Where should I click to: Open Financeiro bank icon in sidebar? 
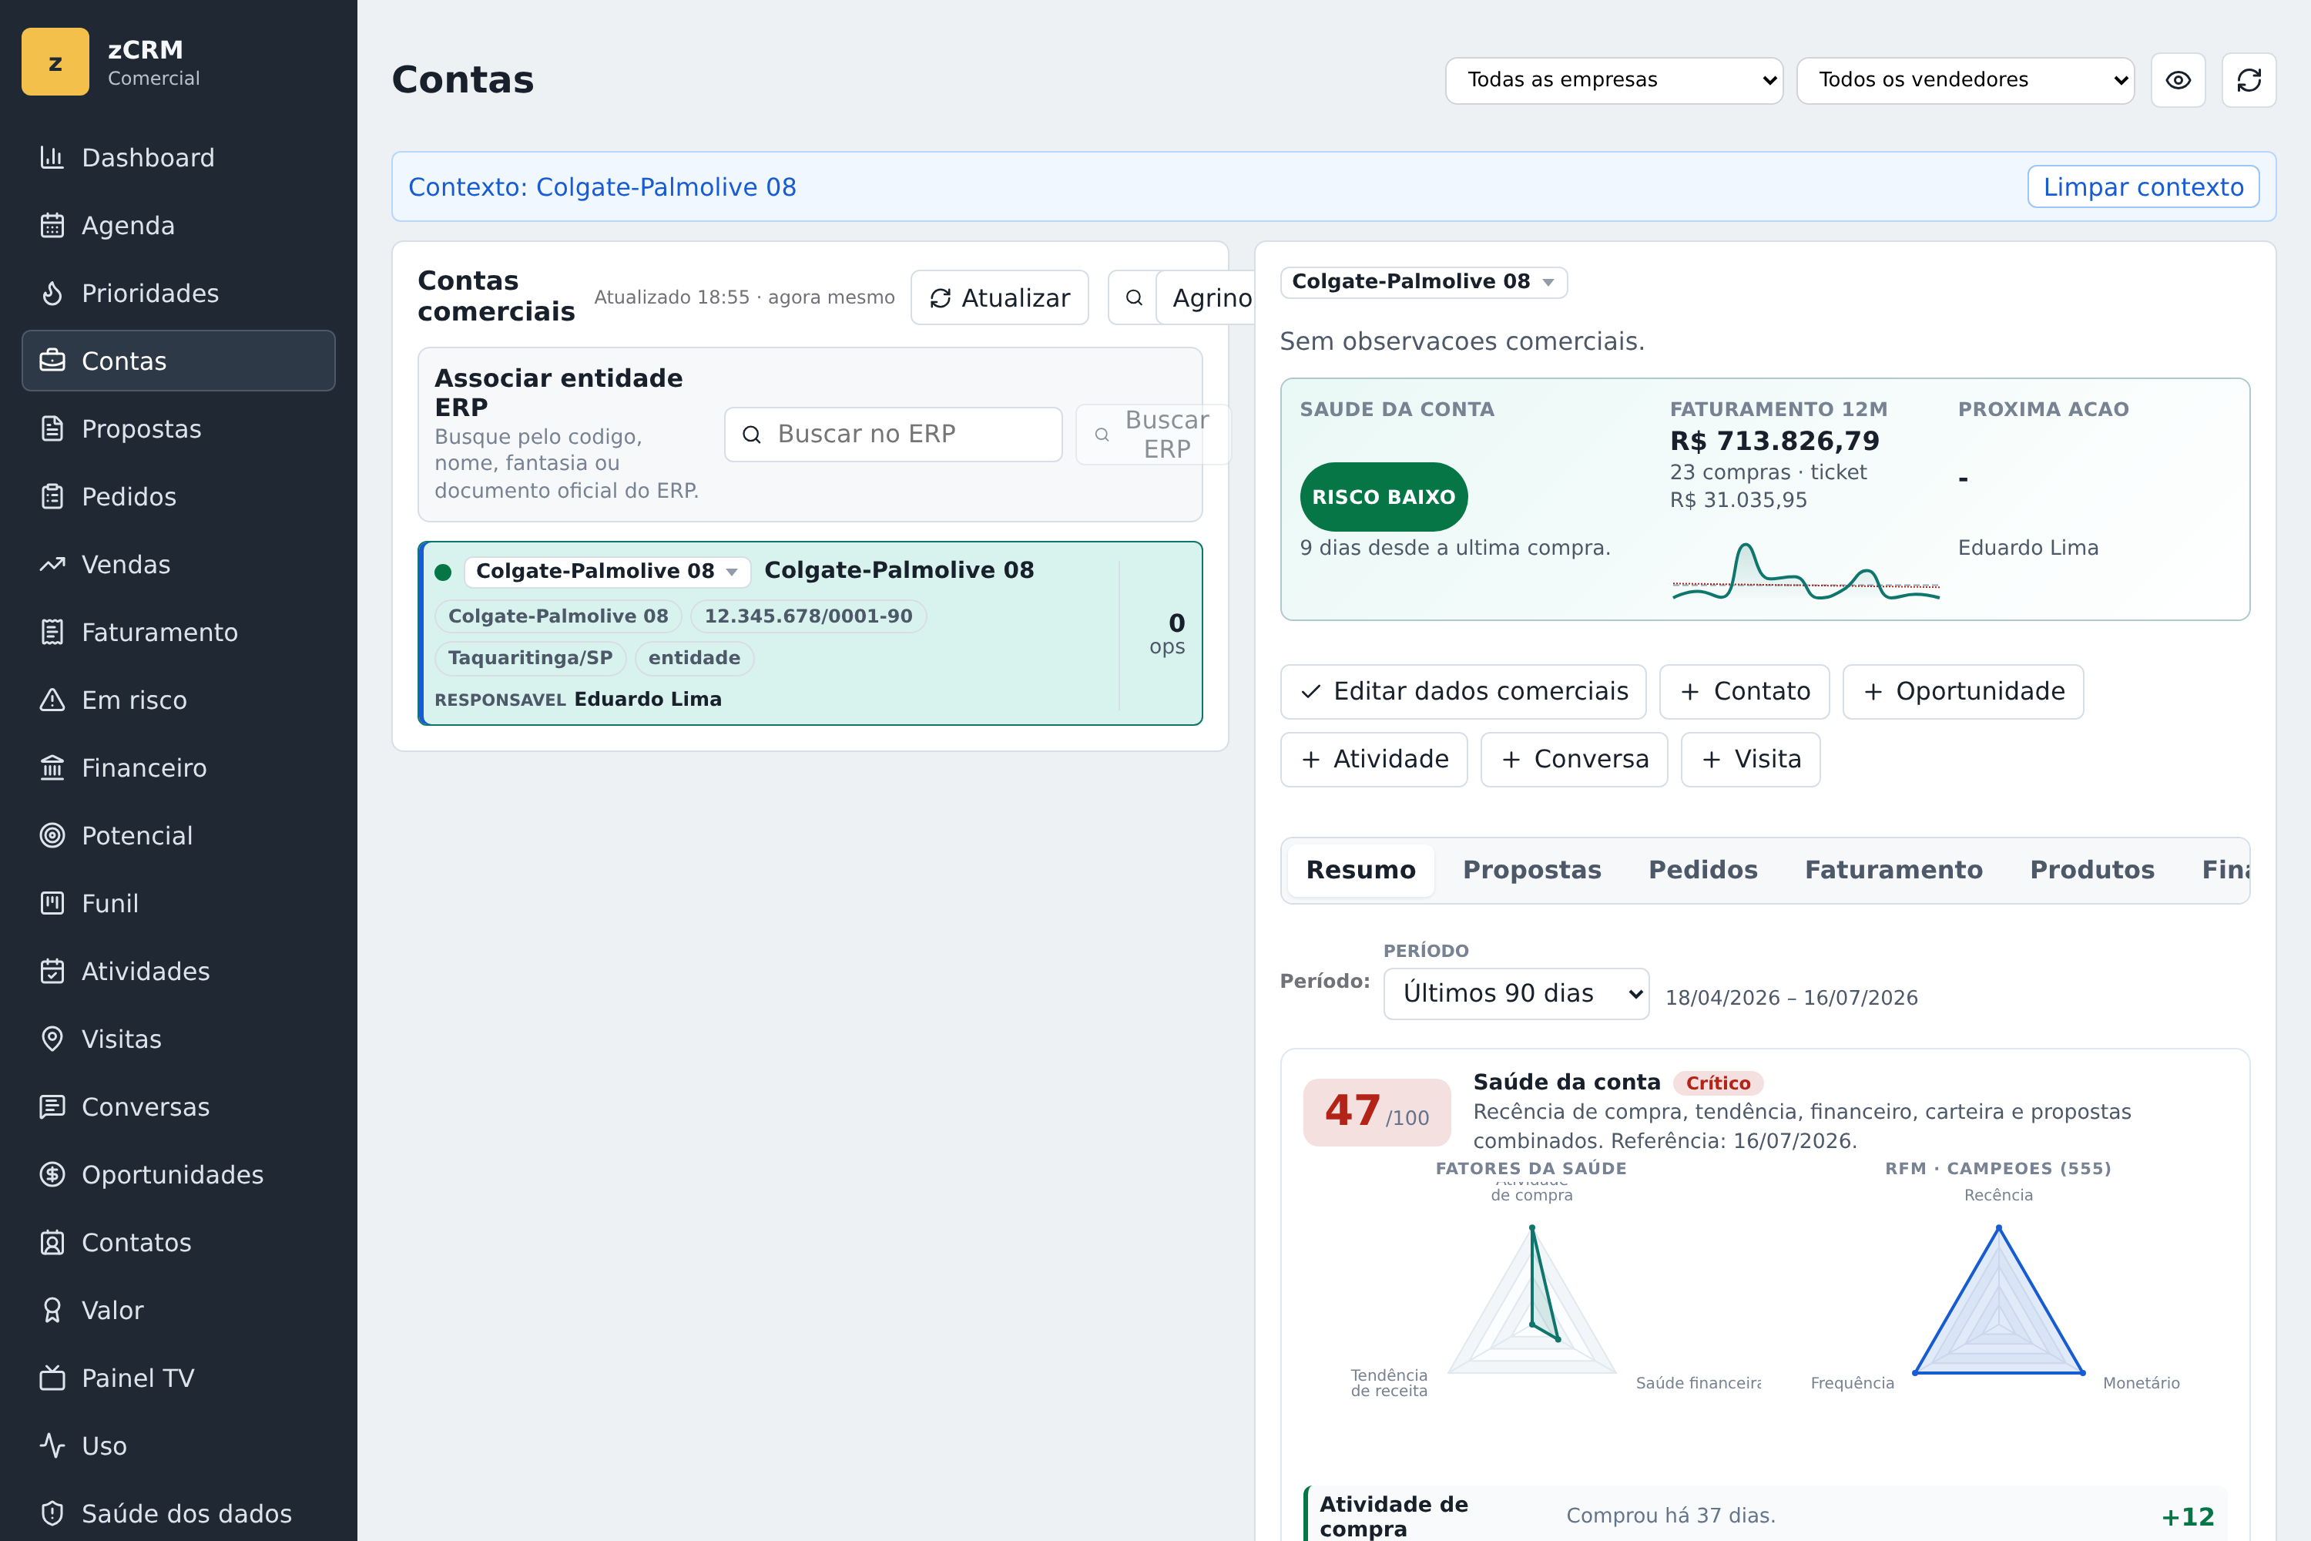[52, 767]
